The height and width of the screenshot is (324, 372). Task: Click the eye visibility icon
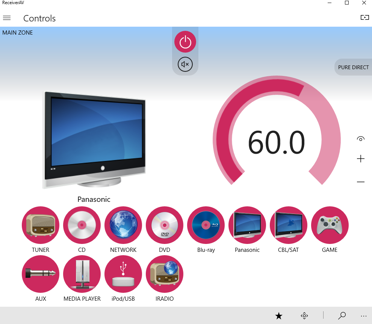[x=361, y=139]
